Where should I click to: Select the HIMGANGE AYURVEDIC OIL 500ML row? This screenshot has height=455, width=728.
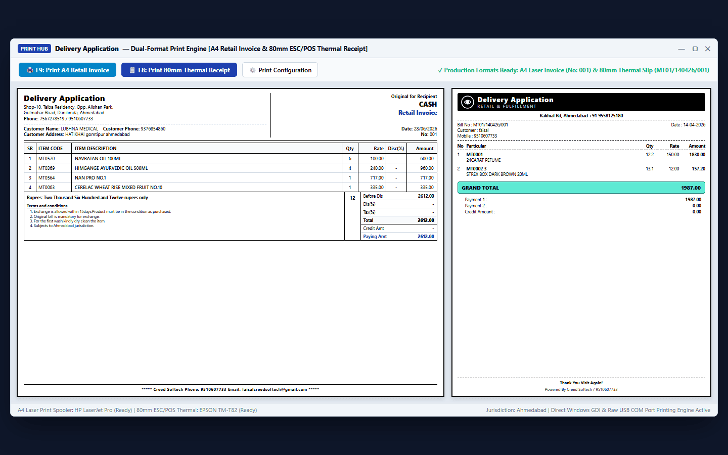click(230, 168)
